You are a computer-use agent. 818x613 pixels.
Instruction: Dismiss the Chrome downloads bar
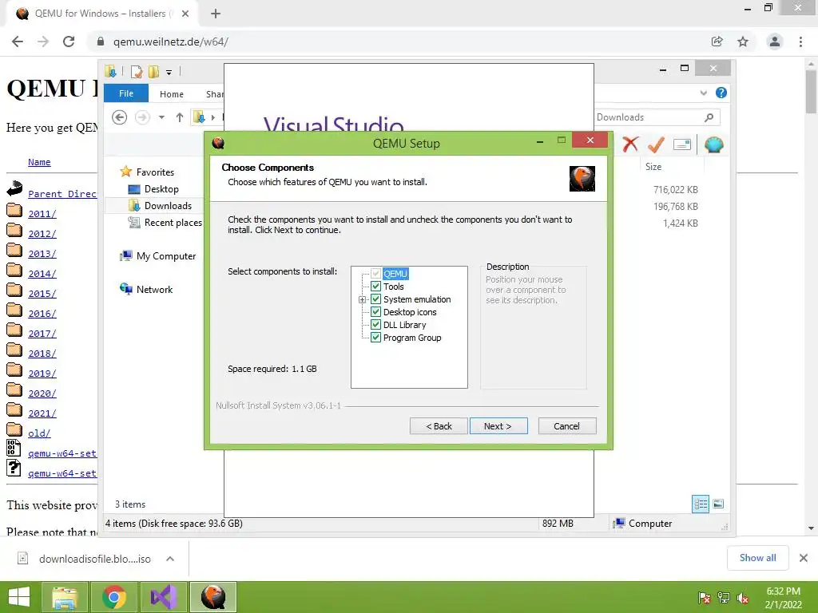pyautogui.click(x=804, y=558)
